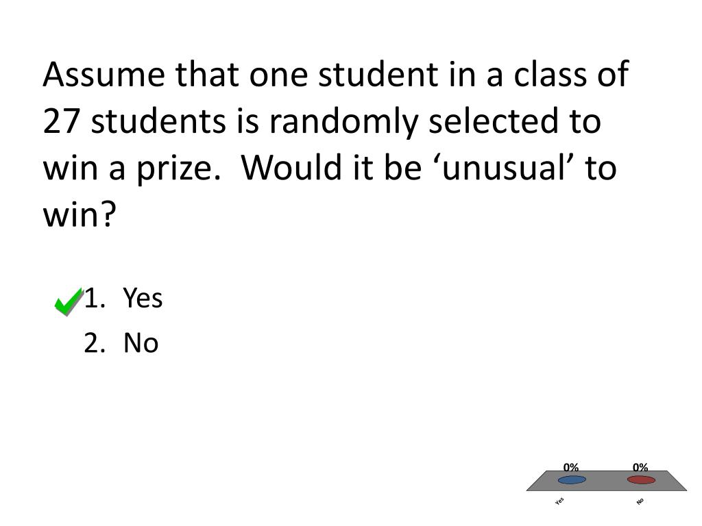This screenshot has height=526, width=702.
Task: Click the green checkmark beside Yes
Action: pos(69,301)
